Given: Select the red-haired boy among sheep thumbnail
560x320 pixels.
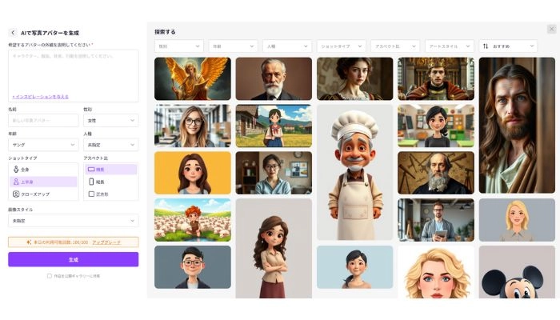Looking at the screenshot, I should 193,220.
